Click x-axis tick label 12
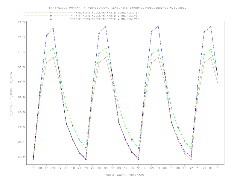237x183 pixels. 60,168
